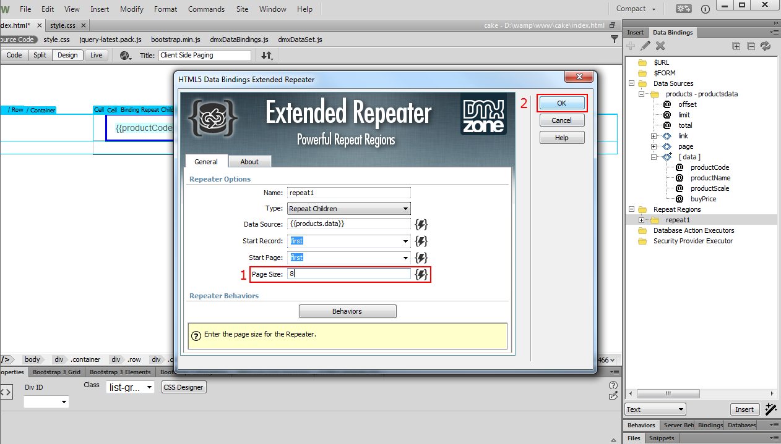Click the globe preview in browser icon
Viewport: 781px width, 444px height.
[126, 56]
